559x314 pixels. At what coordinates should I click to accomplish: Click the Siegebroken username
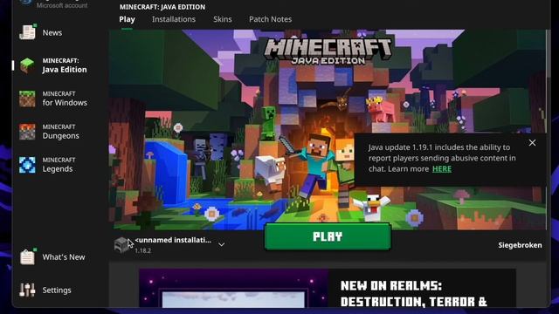pos(520,245)
